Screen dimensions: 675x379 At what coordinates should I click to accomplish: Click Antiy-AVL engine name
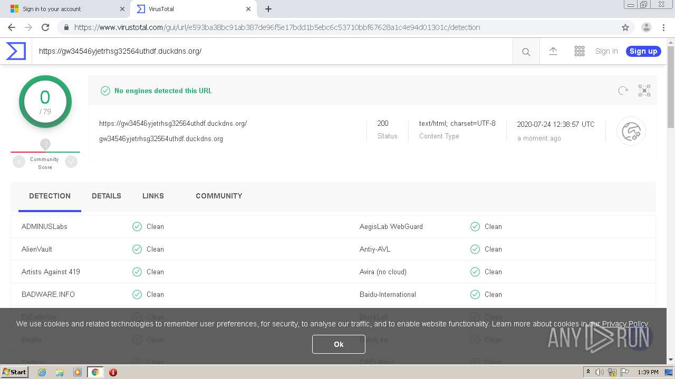(x=375, y=249)
